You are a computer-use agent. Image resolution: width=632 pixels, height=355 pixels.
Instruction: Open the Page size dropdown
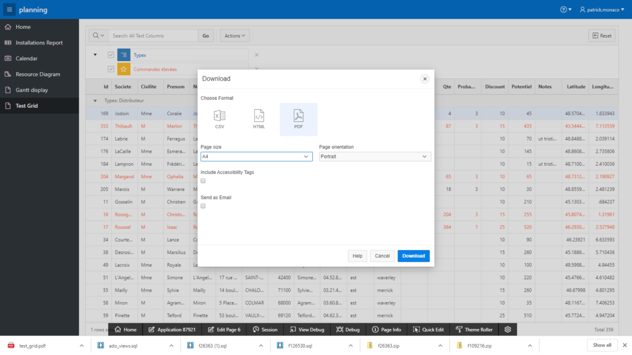click(256, 157)
